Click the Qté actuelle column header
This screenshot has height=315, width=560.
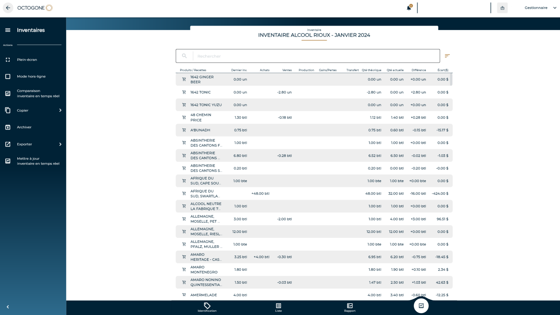click(x=395, y=70)
